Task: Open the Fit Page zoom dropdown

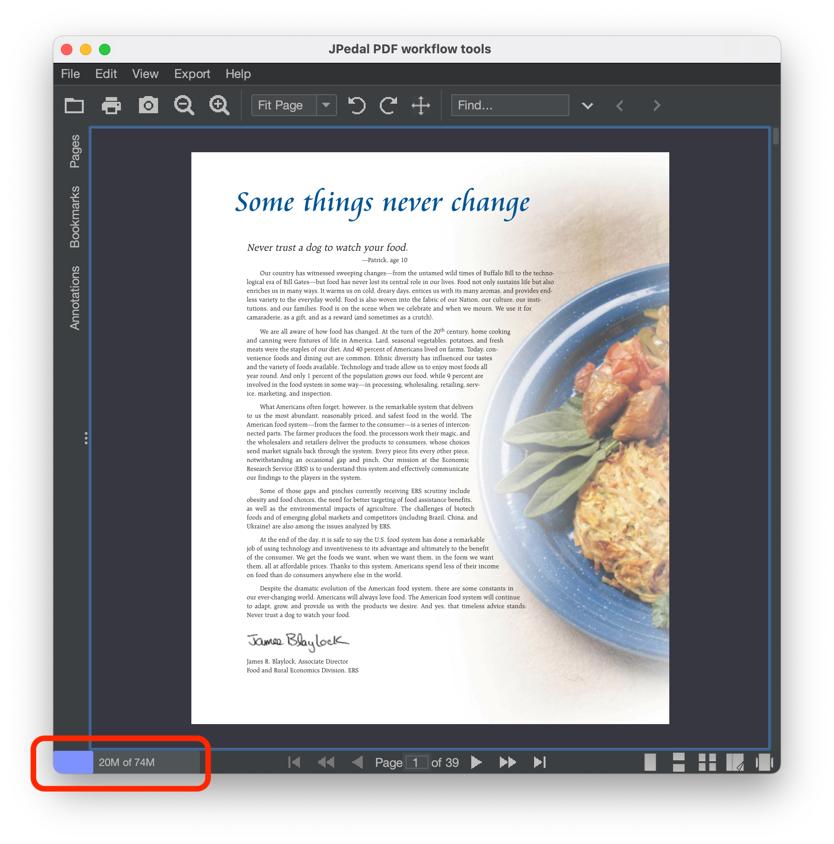Action: [x=326, y=105]
